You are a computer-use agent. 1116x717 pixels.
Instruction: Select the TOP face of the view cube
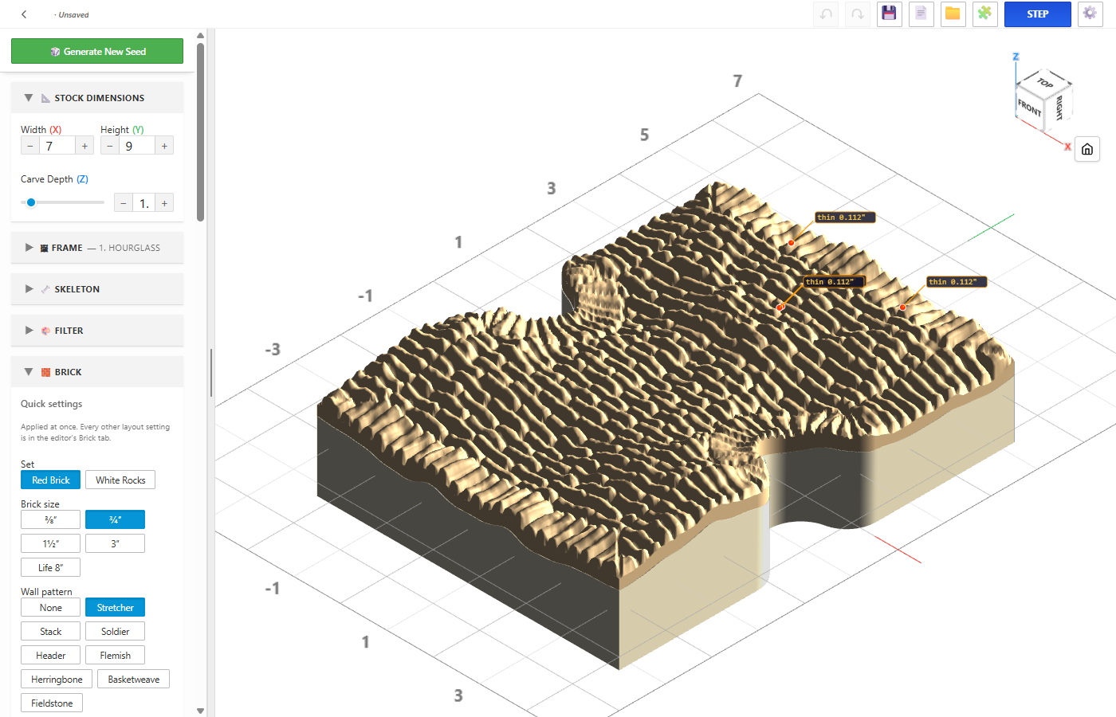(1045, 83)
